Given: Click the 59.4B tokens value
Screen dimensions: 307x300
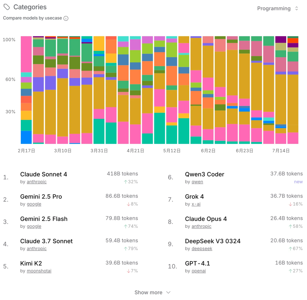Looking at the screenshot, I should 122,241.
